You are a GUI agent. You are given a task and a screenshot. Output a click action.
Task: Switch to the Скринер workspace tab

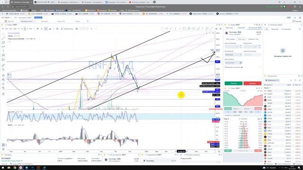pos(44,21)
